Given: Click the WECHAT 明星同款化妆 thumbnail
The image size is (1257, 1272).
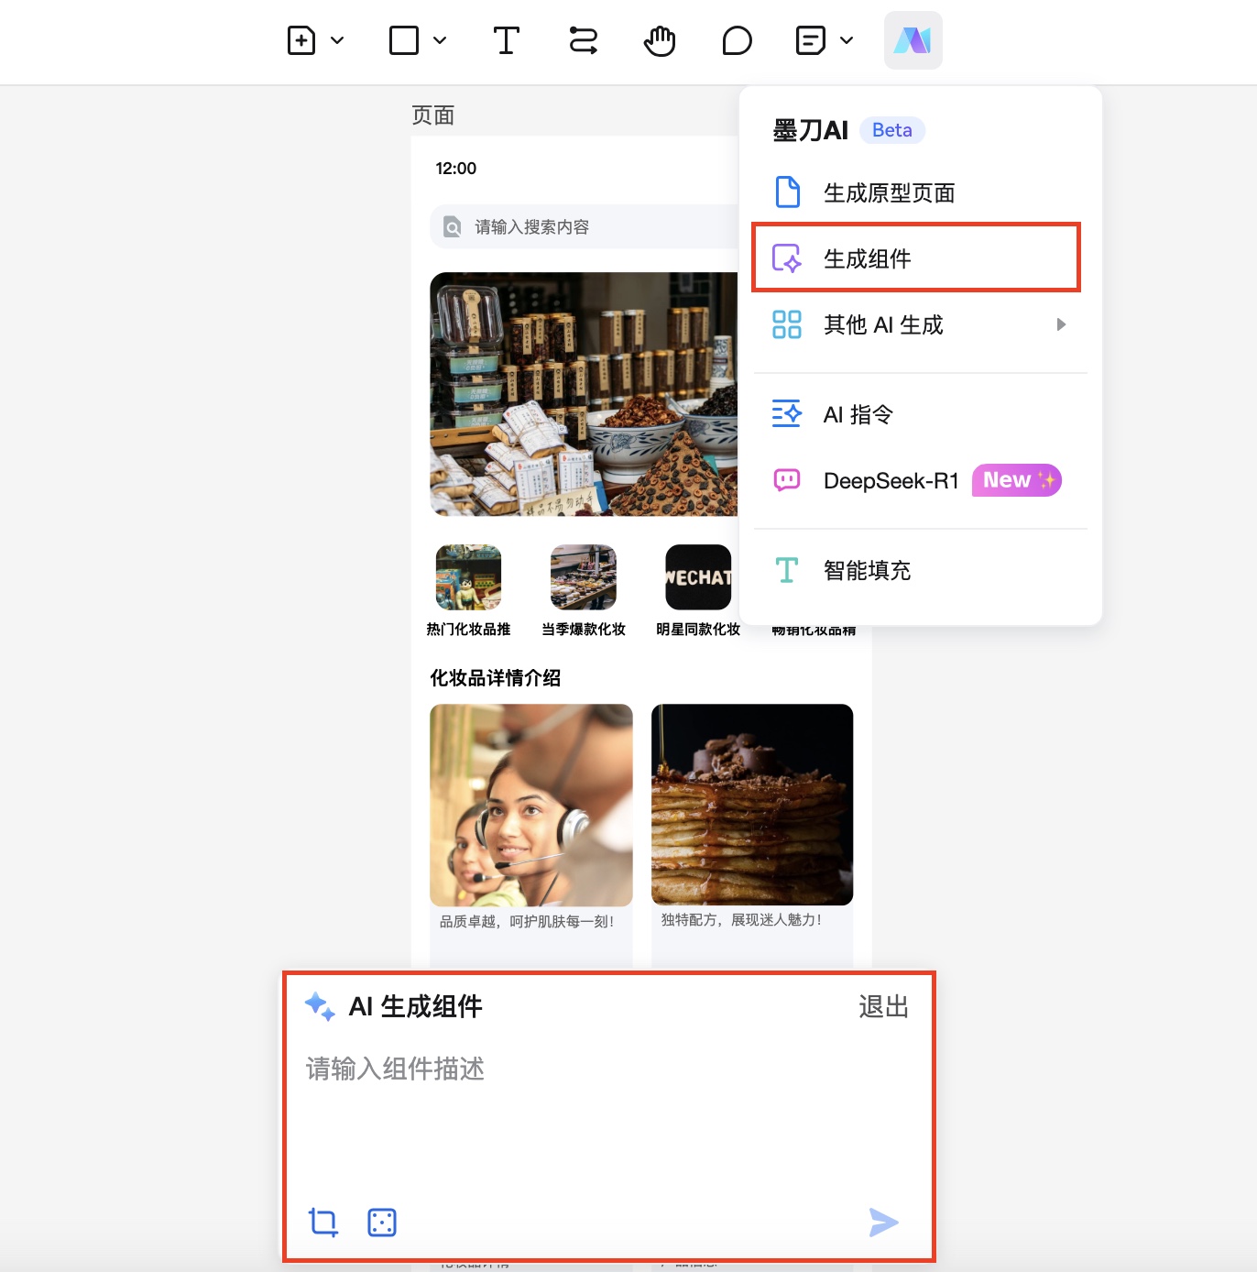Looking at the screenshot, I should coord(698,577).
